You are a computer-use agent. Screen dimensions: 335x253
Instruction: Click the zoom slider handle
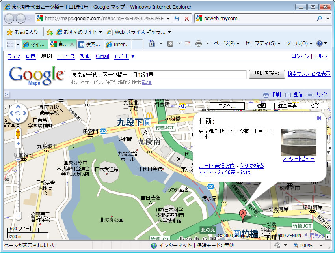pyautogui.click(x=18, y=159)
